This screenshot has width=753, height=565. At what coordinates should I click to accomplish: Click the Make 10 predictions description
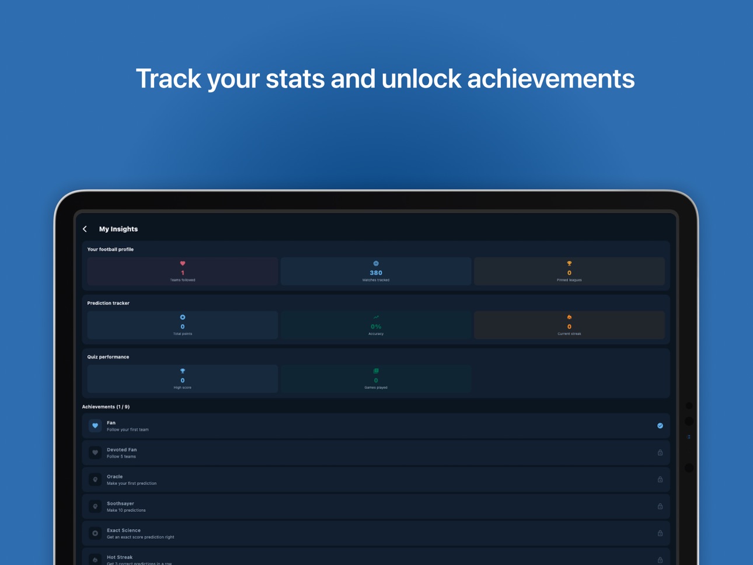coord(126,510)
